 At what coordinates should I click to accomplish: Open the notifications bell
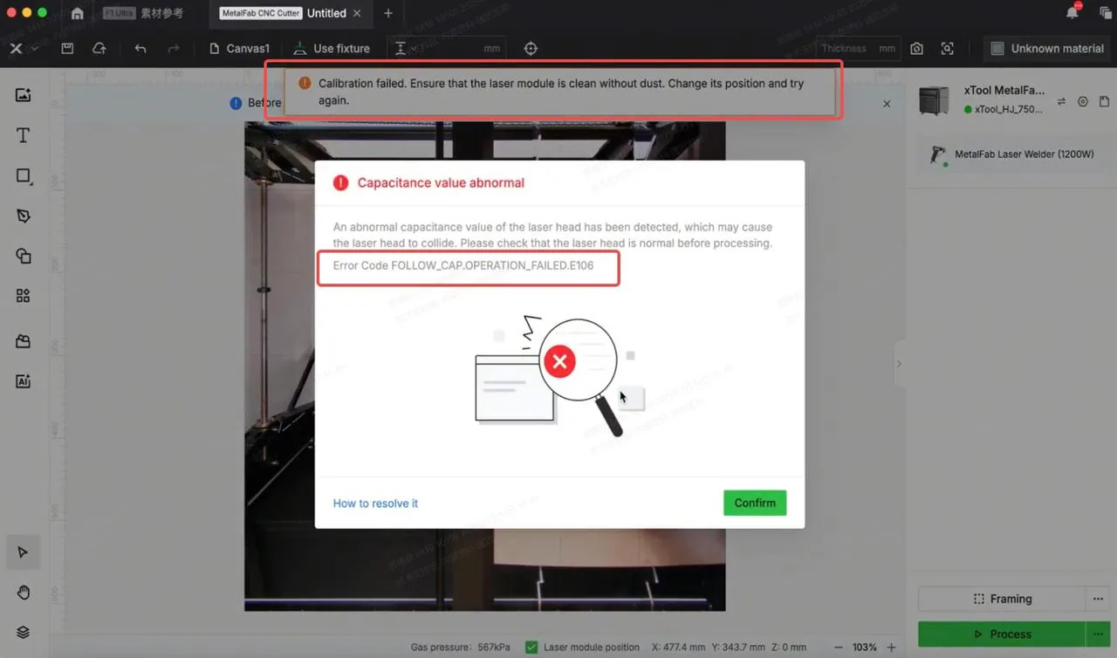[x=1072, y=13]
